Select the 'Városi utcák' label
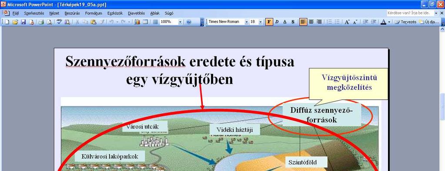The image size is (445, 171). click(145, 127)
